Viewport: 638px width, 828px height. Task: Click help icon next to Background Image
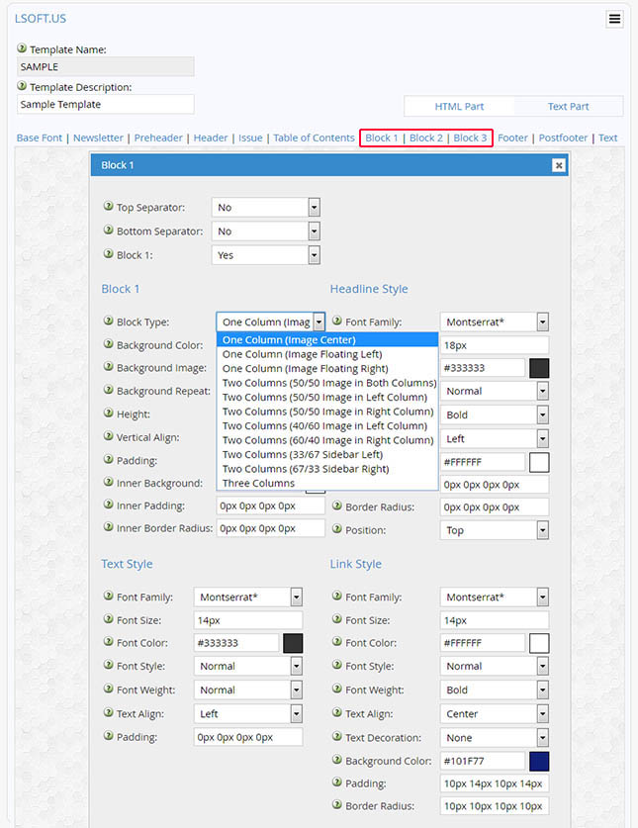pyautogui.click(x=108, y=366)
